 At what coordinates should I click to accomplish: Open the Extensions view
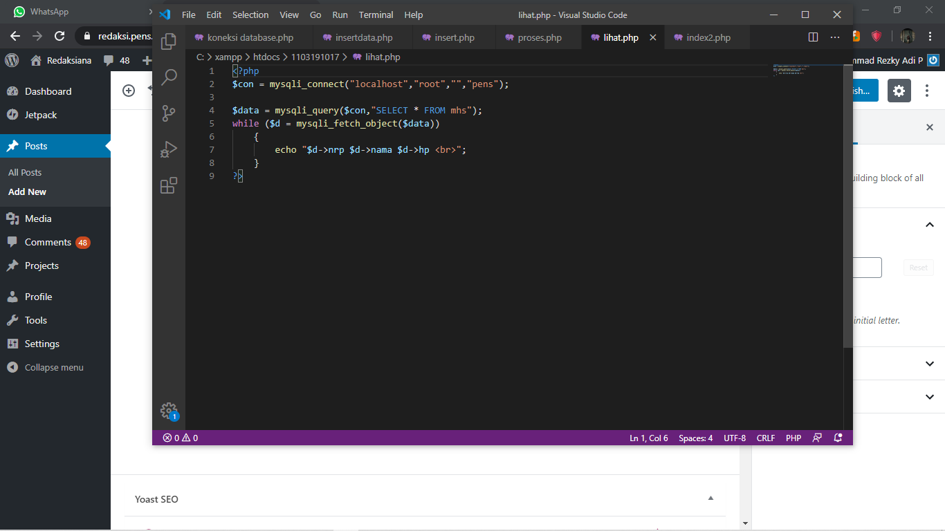click(169, 185)
